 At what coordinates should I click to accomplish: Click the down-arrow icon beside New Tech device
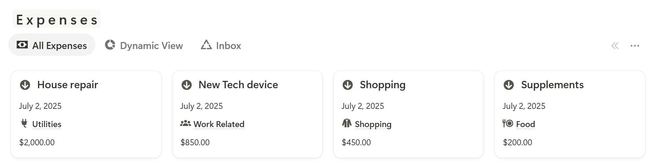coord(187,85)
